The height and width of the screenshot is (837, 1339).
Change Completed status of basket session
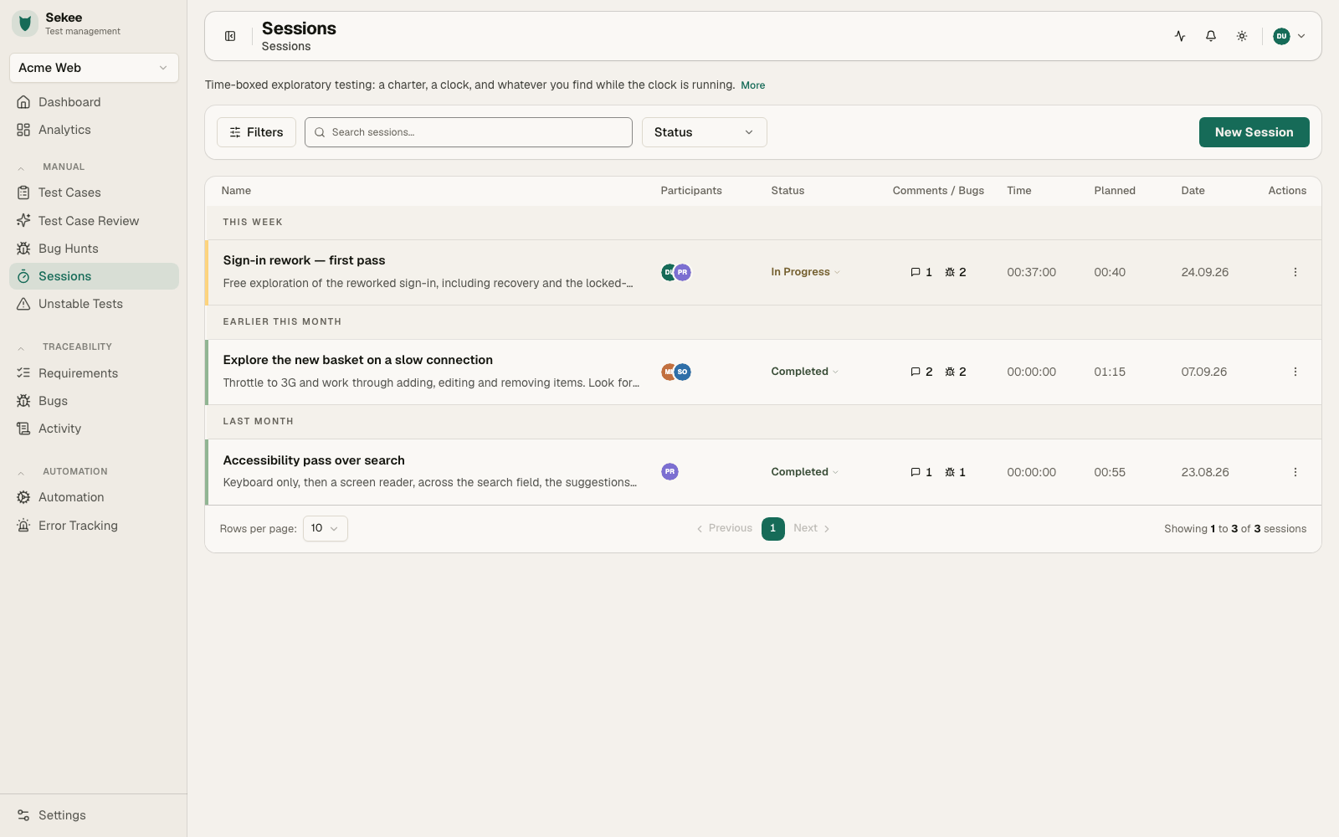click(804, 372)
